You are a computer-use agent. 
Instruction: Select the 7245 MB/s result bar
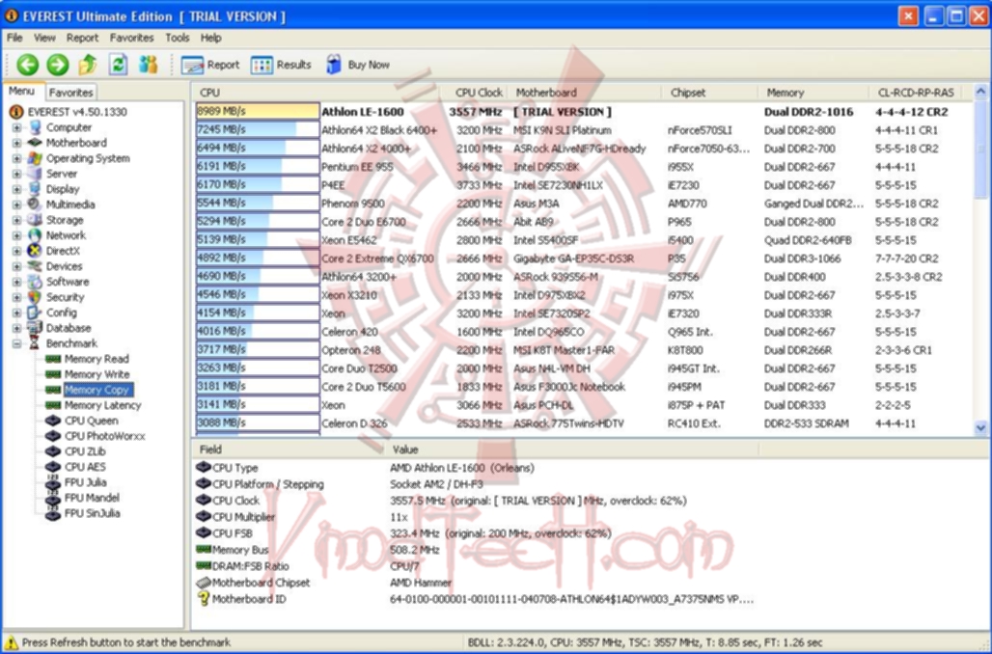[x=258, y=129]
